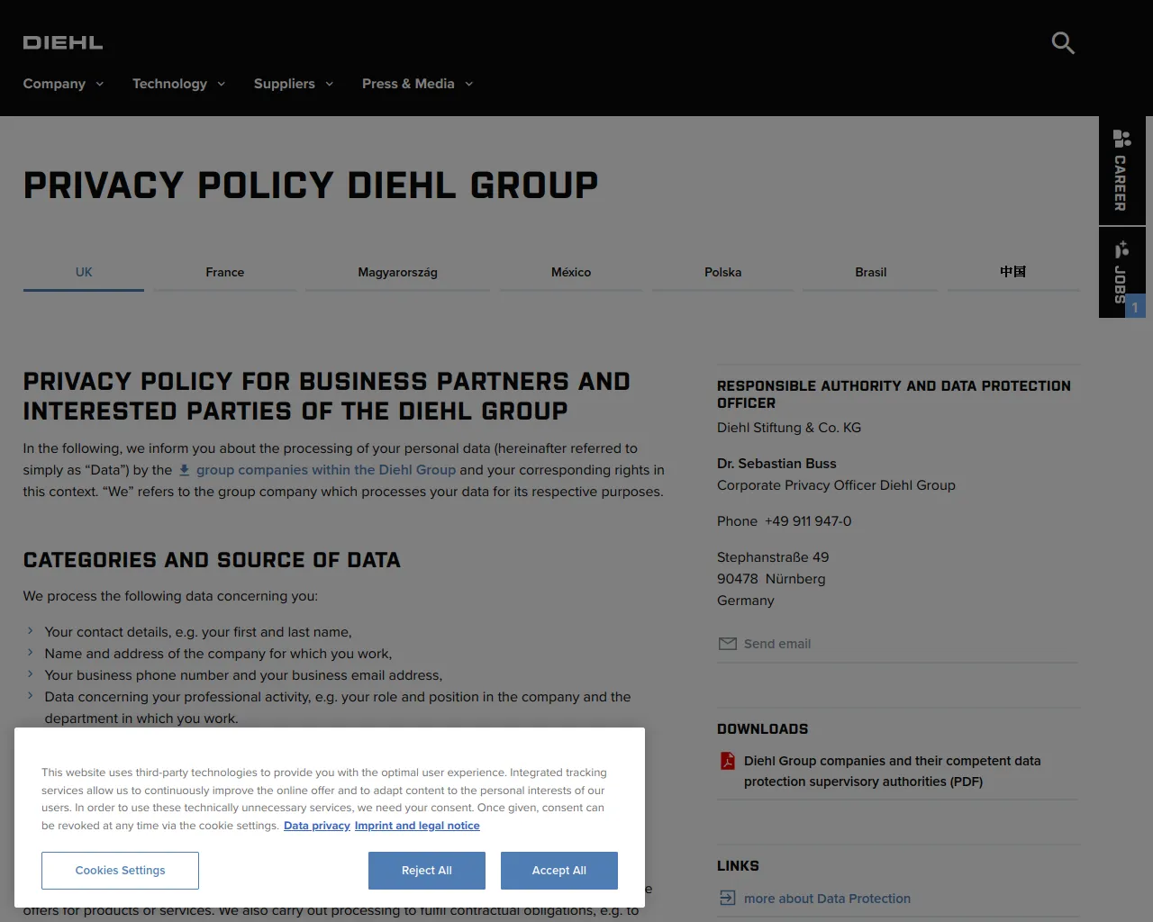Viewport: 1153px width, 922px height.
Task: Click download icon before group companies link
Action: (185, 470)
